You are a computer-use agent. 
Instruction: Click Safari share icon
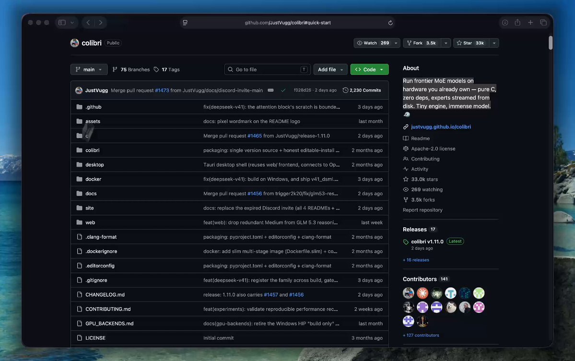click(x=517, y=23)
